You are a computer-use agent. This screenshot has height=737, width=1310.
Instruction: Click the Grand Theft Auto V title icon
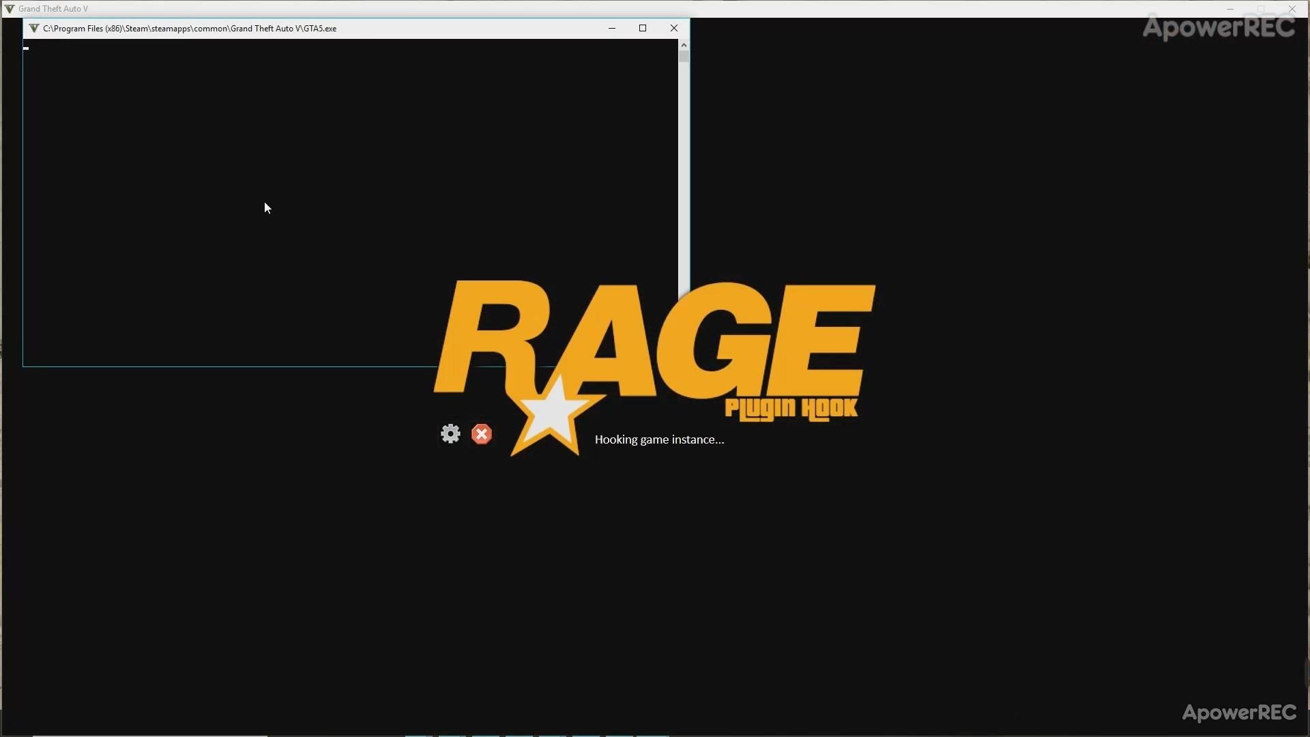pyautogui.click(x=9, y=9)
